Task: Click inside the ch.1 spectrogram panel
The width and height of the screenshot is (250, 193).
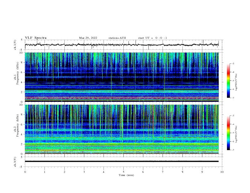Action: 122,77
